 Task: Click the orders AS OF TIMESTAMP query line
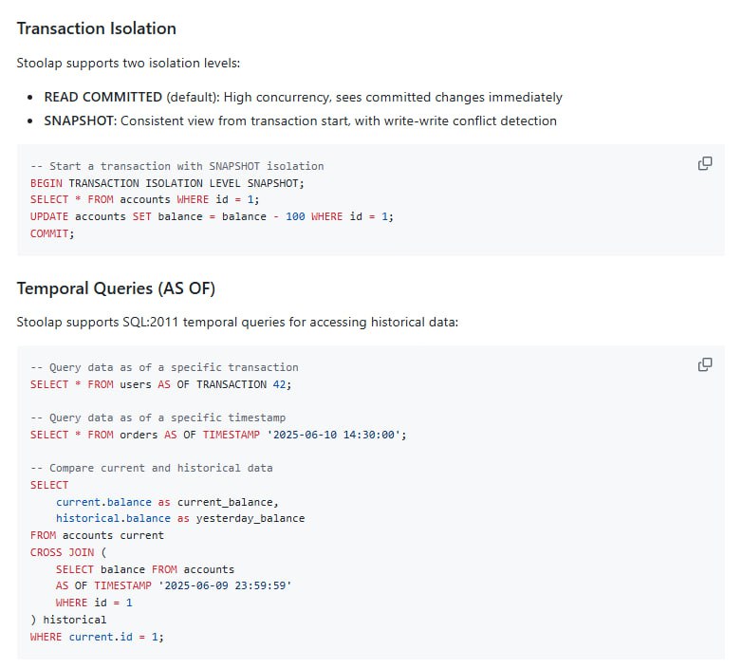tap(218, 435)
